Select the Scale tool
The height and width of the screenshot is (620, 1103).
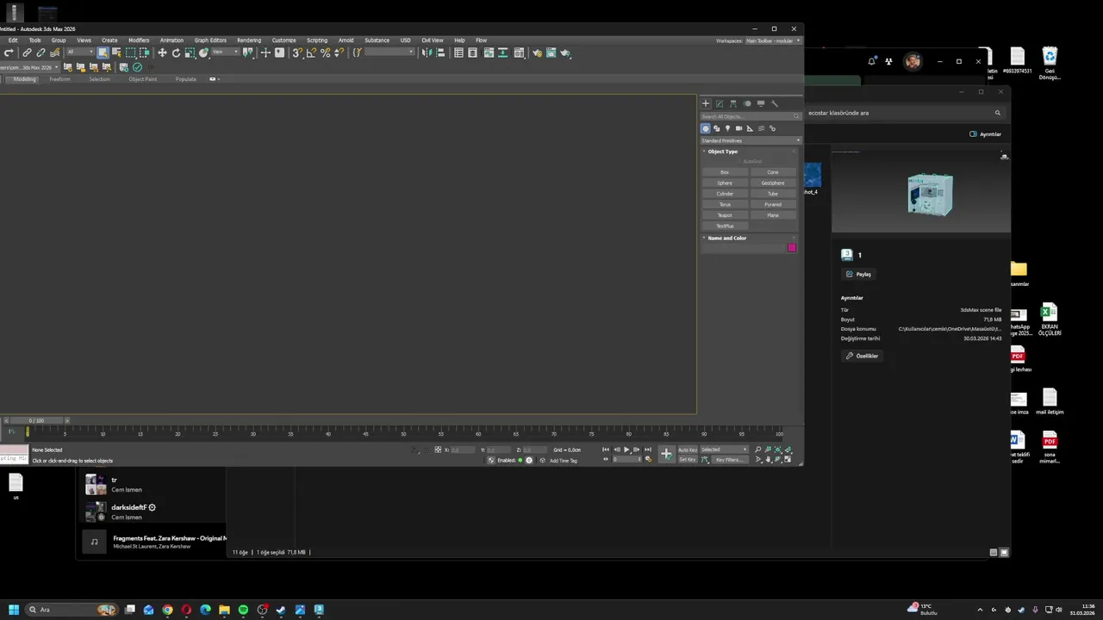[x=190, y=53]
